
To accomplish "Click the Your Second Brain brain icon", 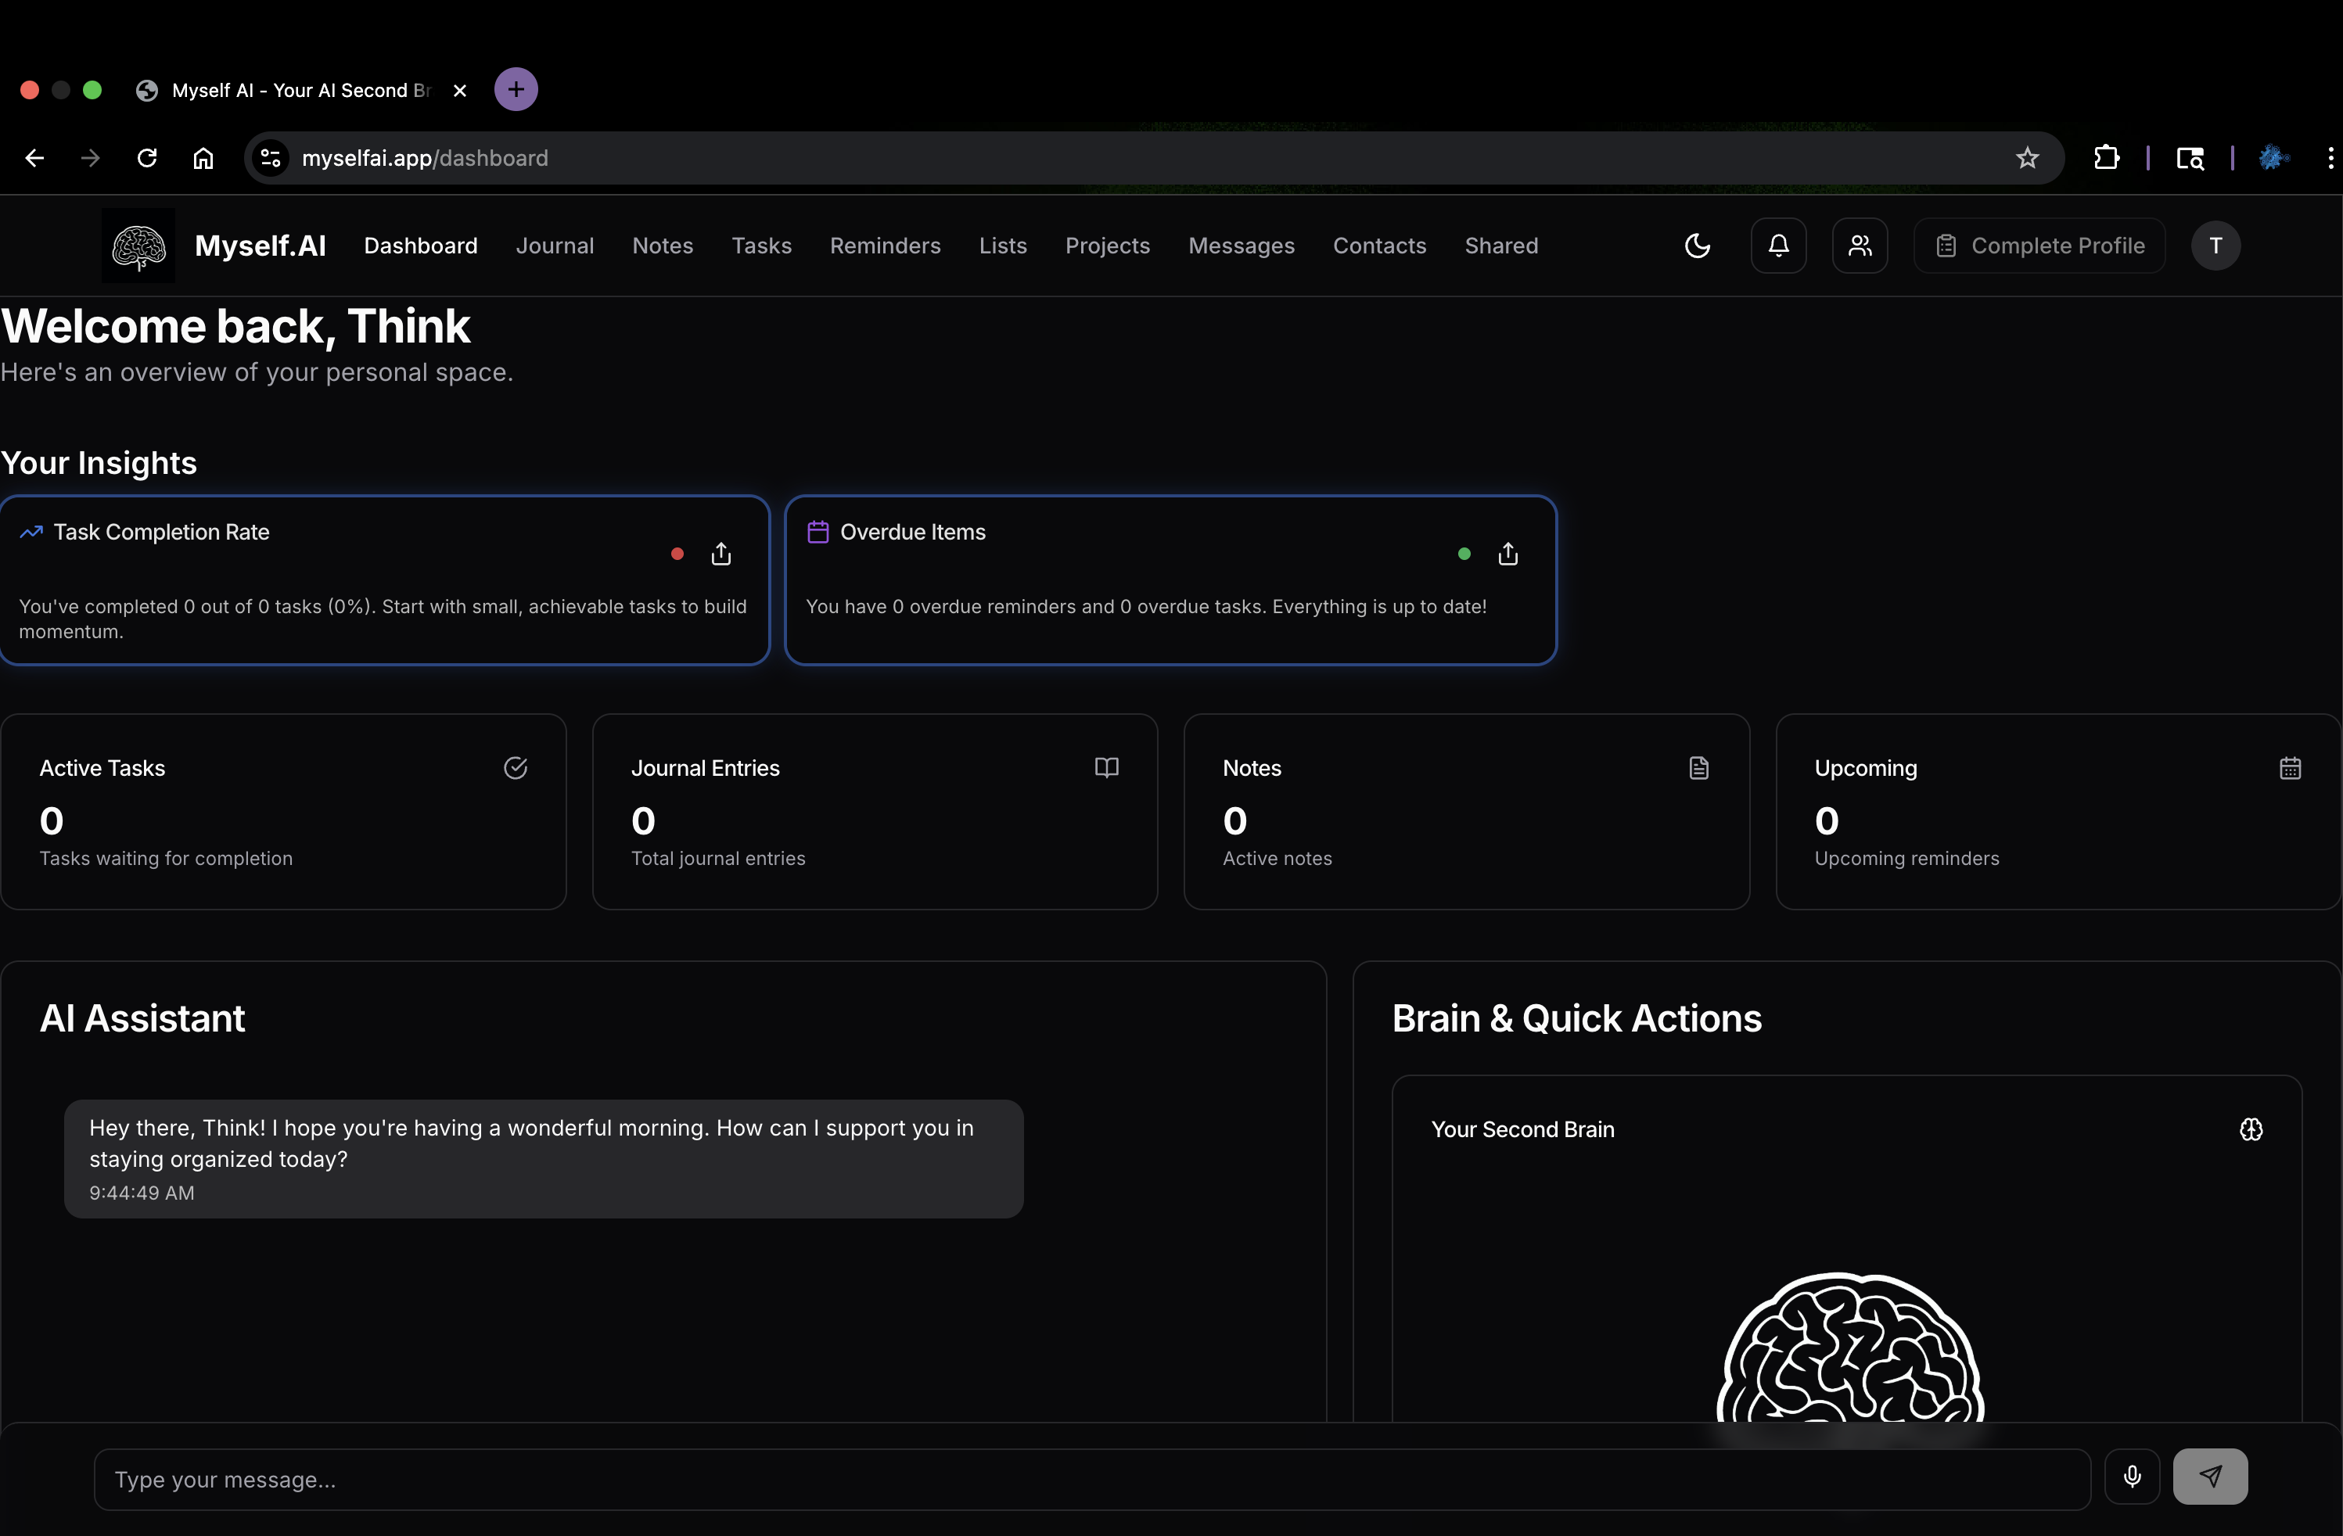I will tap(2251, 1129).
